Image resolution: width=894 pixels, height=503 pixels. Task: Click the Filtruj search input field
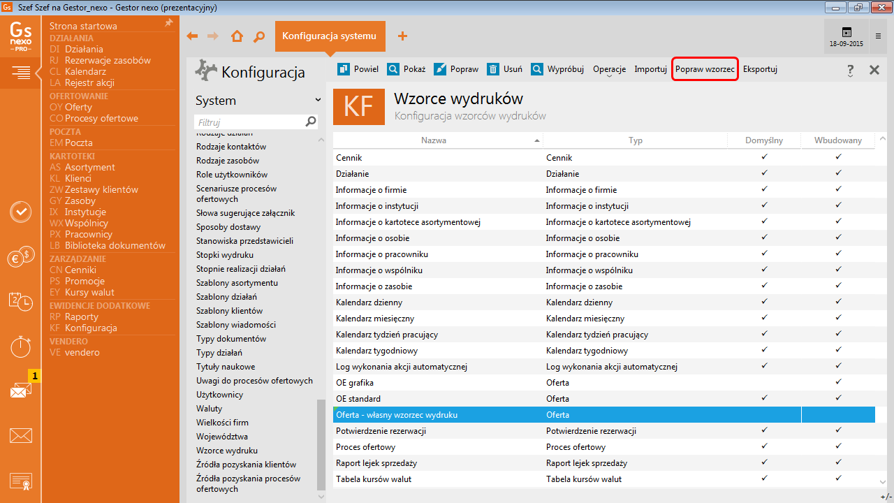click(x=249, y=122)
